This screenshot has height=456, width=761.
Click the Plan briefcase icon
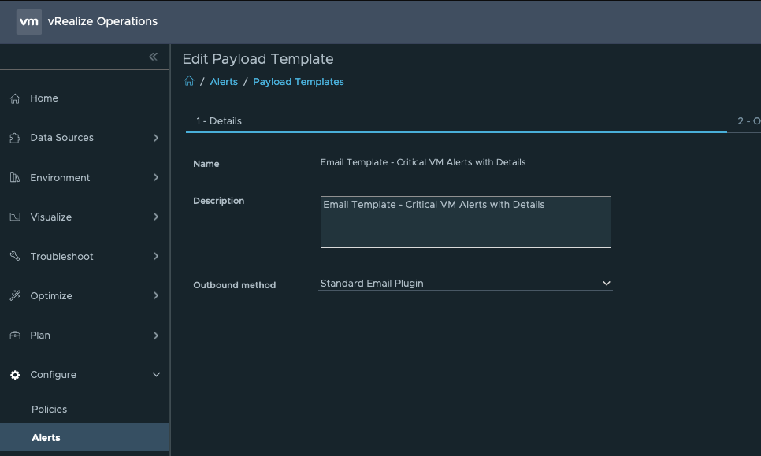click(15, 336)
